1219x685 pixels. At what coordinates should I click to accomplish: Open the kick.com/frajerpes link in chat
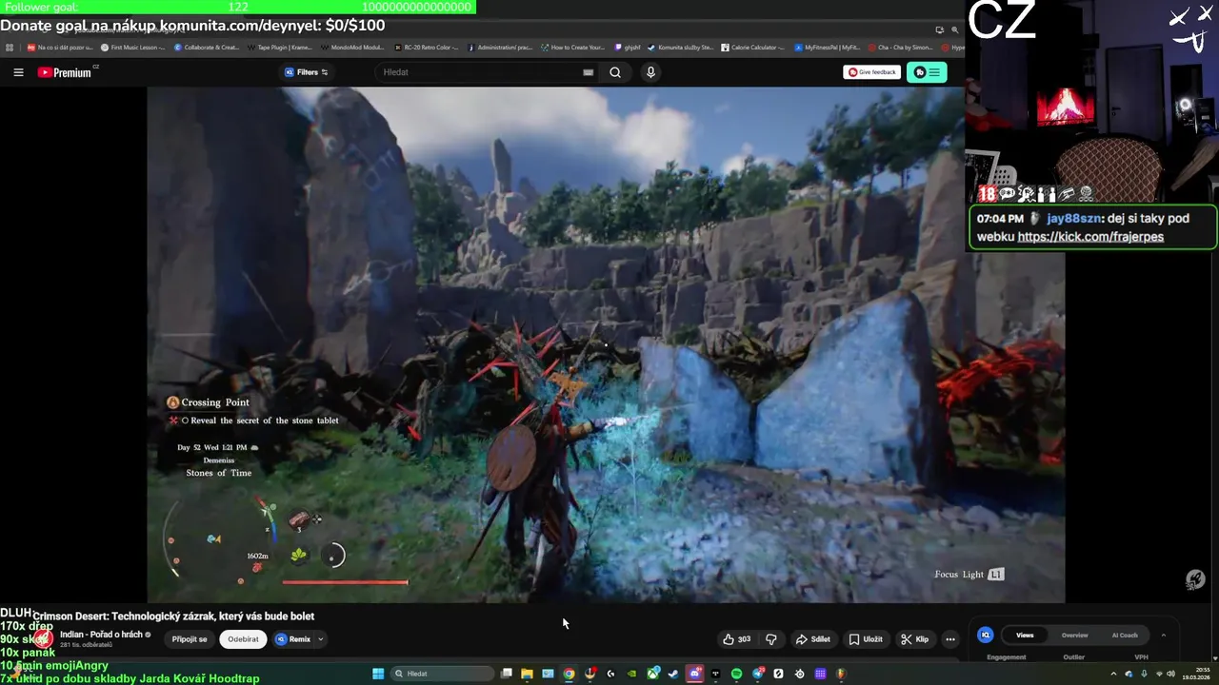click(x=1090, y=237)
